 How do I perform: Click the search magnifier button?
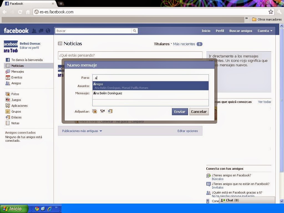point(135,31)
